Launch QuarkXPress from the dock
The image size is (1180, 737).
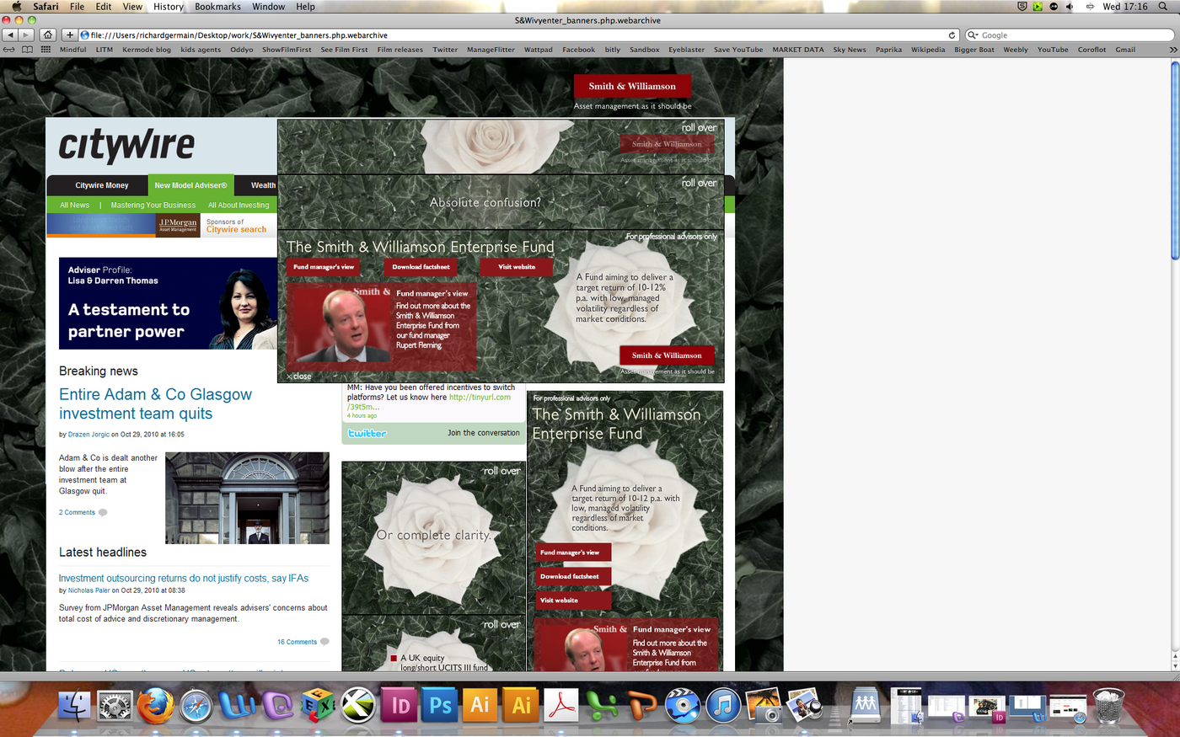pos(358,705)
